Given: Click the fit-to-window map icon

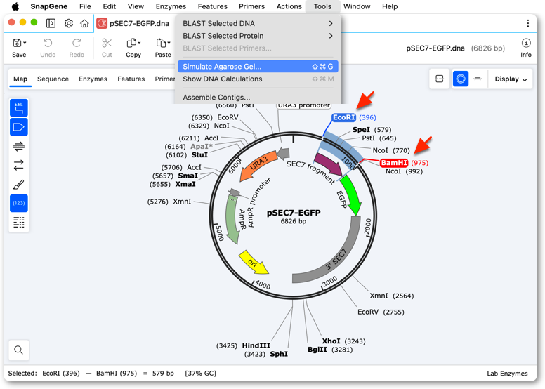Looking at the screenshot, I should point(440,79).
